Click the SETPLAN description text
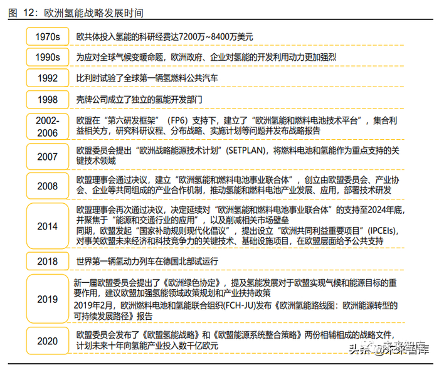 238,156
